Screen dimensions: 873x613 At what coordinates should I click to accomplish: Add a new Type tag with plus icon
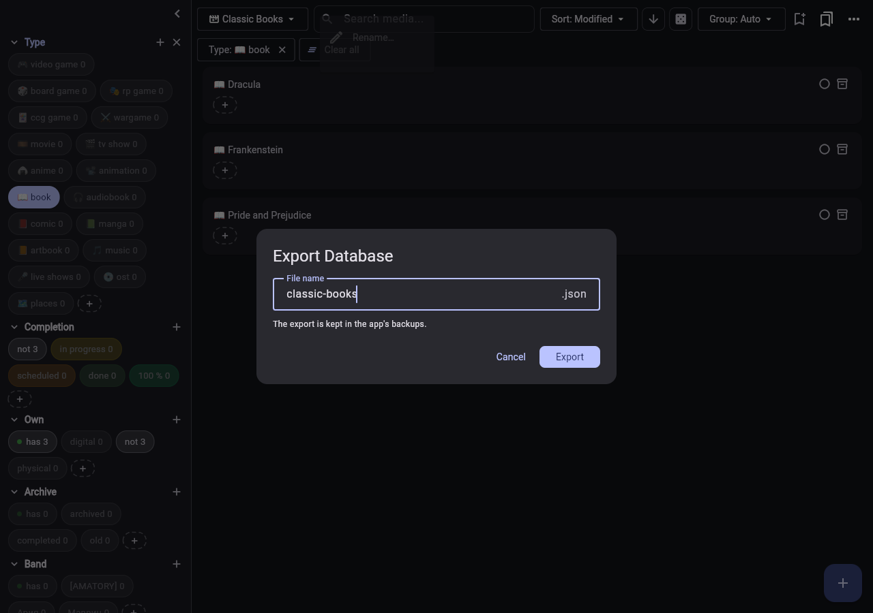pos(160,42)
